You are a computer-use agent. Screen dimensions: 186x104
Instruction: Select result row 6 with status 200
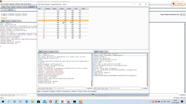[x=63, y=23]
